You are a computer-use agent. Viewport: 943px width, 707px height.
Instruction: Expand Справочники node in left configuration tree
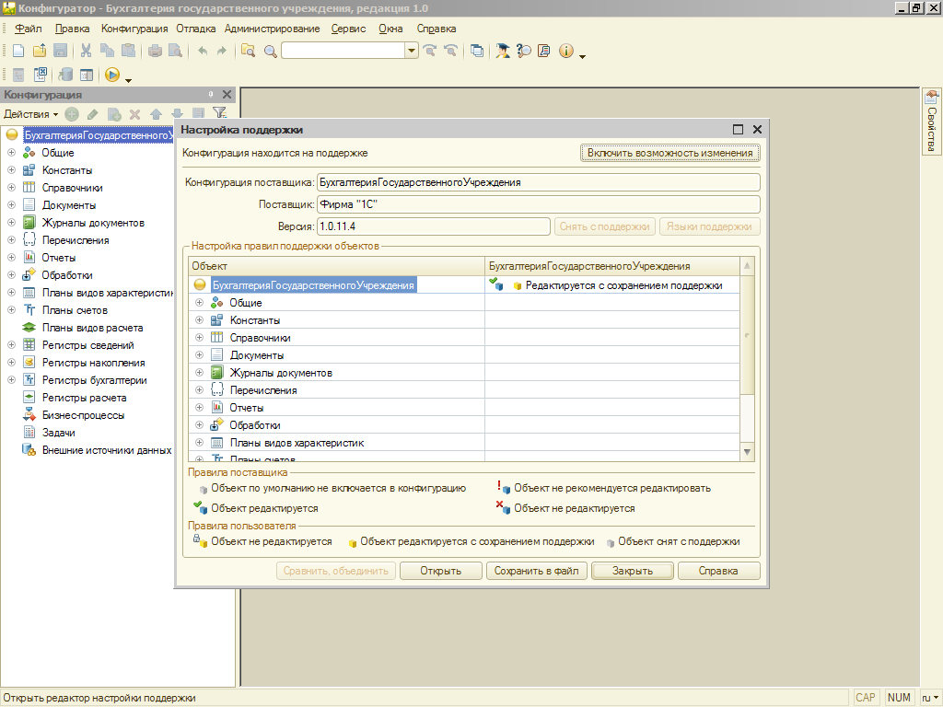click(x=11, y=188)
